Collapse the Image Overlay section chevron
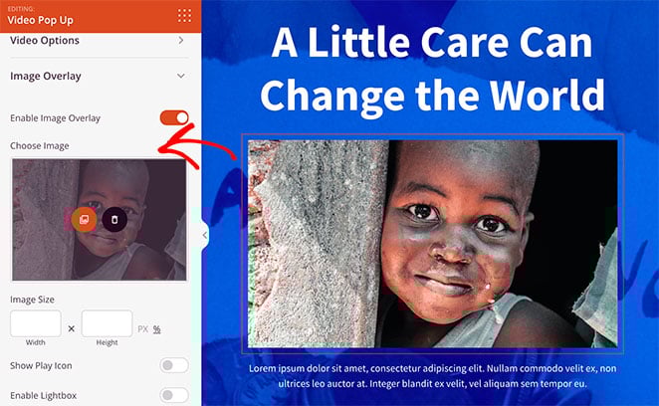The height and width of the screenshot is (406, 659). pyautogui.click(x=181, y=76)
